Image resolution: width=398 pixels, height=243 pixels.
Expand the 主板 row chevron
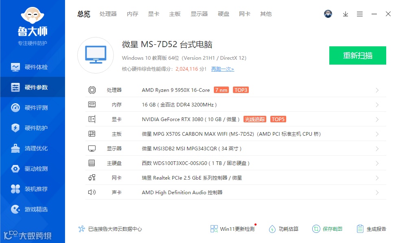(x=377, y=134)
